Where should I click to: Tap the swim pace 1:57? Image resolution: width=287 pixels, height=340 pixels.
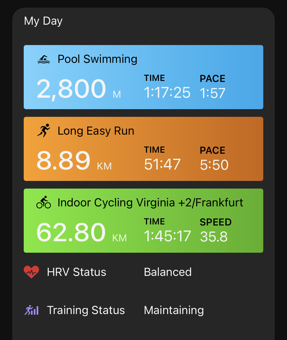pos(213,93)
